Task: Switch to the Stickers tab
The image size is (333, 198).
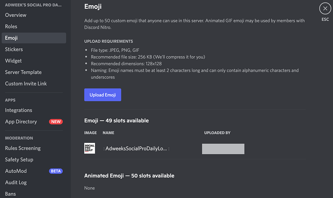Action: (x=14, y=49)
